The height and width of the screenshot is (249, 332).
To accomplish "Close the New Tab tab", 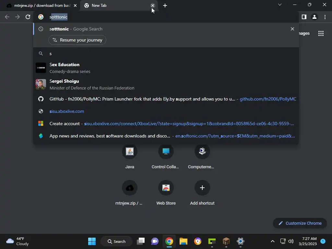I will point(153,6).
